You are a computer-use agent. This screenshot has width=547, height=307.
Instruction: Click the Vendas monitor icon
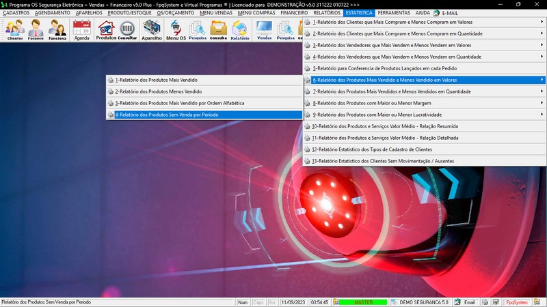(264, 30)
